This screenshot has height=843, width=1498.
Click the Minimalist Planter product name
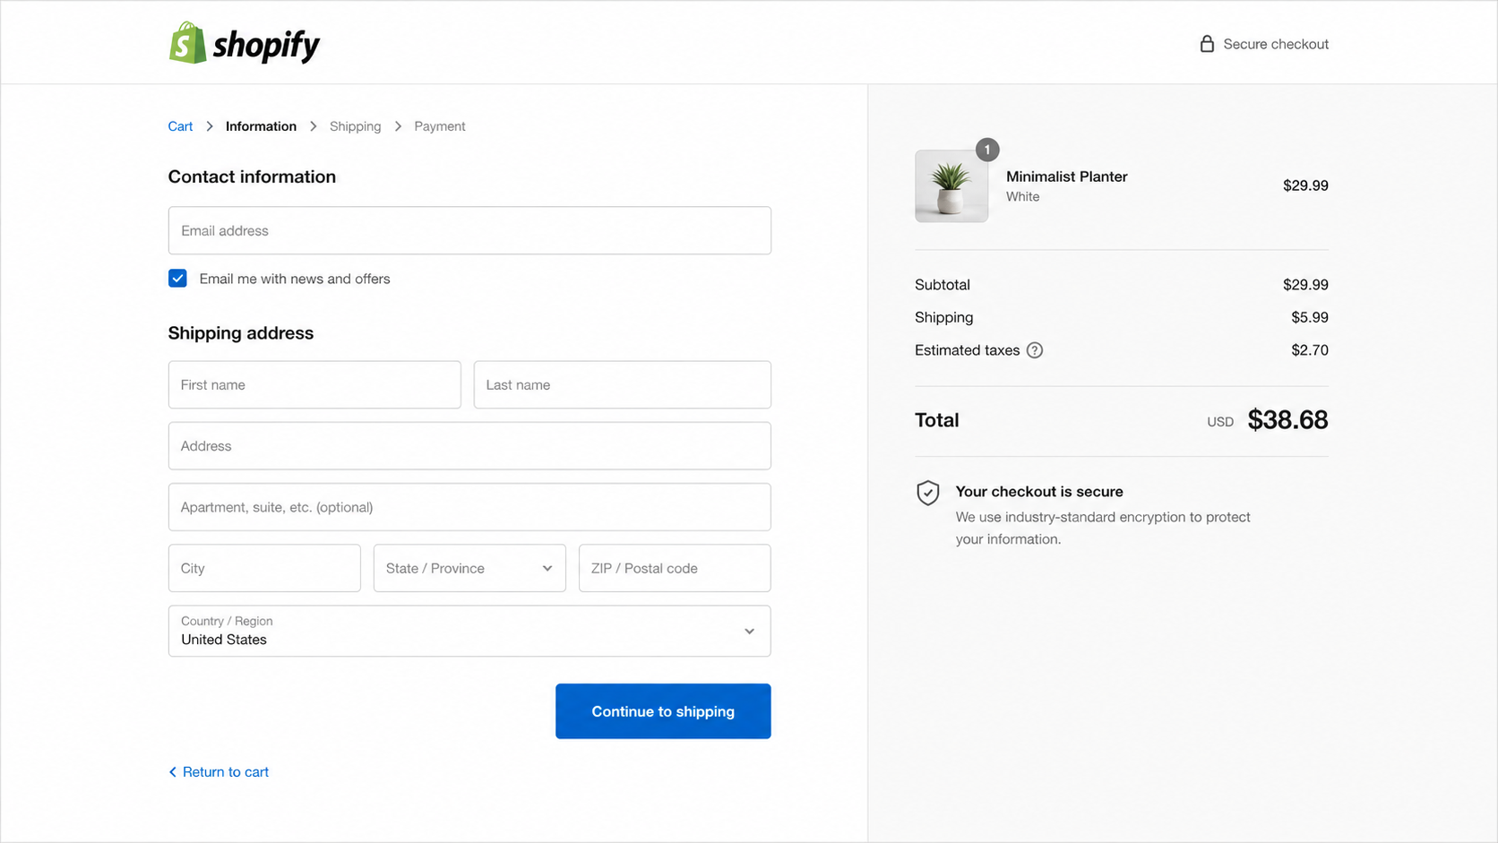pyautogui.click(x=1066, y=176)
